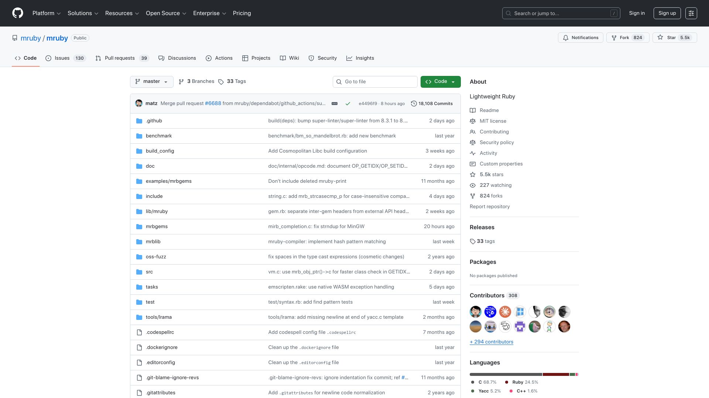Open 3 Branches link
This screenshot has width=709, height=398.
[196, 81]
